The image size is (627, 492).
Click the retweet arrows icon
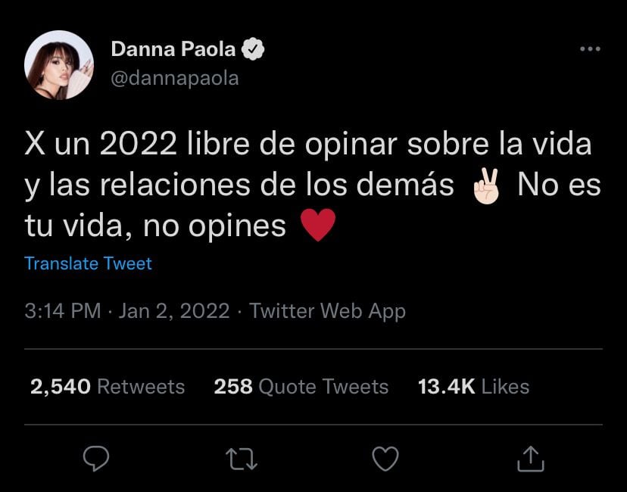(242, 459)
